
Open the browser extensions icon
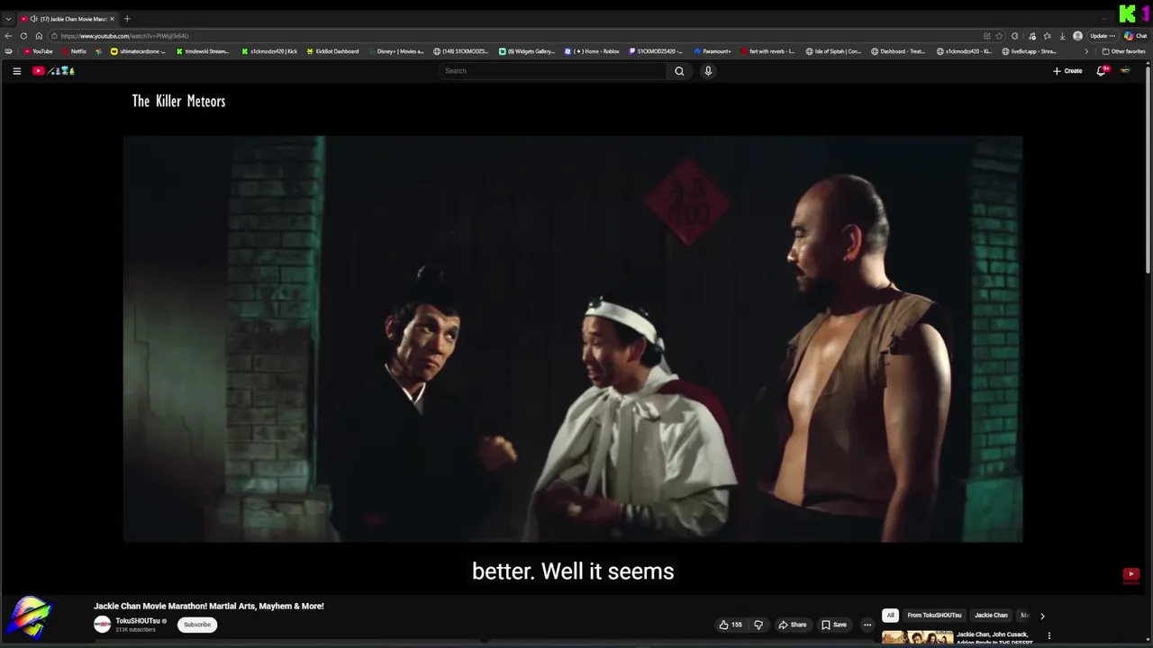pos(1014,36)
